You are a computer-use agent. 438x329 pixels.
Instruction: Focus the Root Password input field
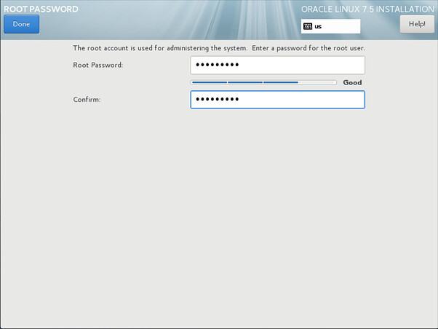click(x=278, y=65)
